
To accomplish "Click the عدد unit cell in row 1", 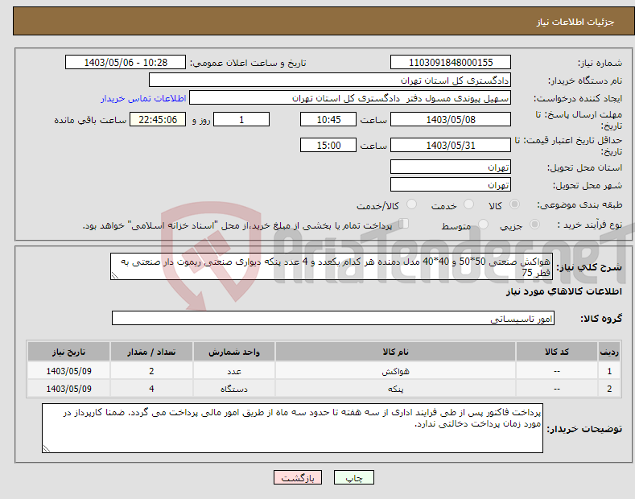I will coord(234,371).
